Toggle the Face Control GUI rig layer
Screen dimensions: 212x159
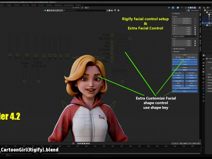pyautogui.click(x=185, y=88)
